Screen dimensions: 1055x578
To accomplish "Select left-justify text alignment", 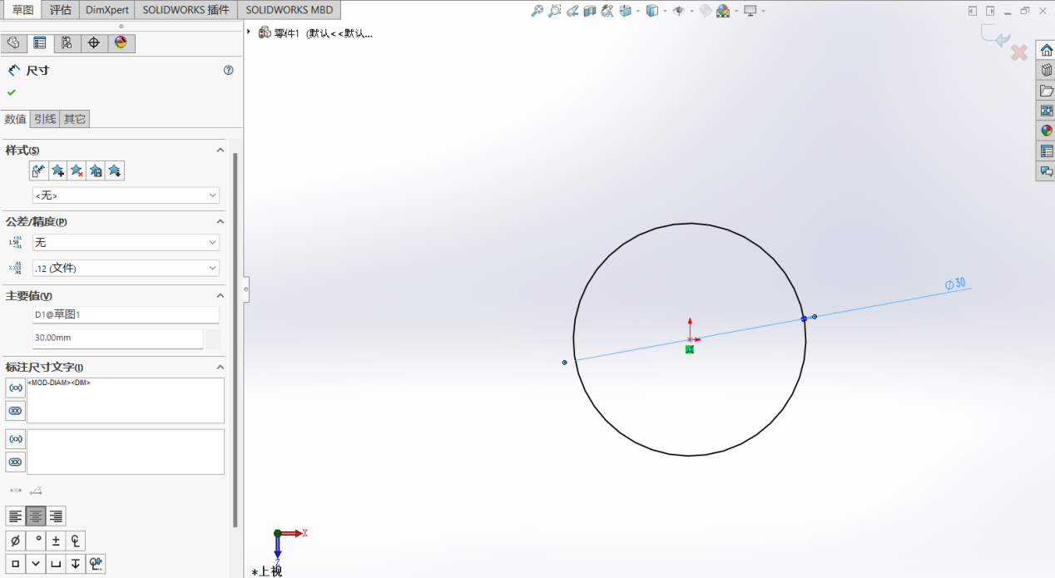I will click(x=16, y=516).
